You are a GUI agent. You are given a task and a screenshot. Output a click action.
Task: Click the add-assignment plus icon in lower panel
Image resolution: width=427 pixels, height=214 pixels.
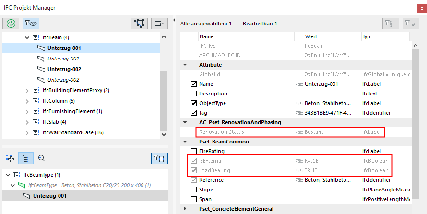(x=10, y=158)
